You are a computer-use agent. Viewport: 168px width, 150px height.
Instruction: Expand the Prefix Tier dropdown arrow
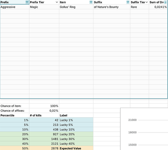tap(57, 2)
